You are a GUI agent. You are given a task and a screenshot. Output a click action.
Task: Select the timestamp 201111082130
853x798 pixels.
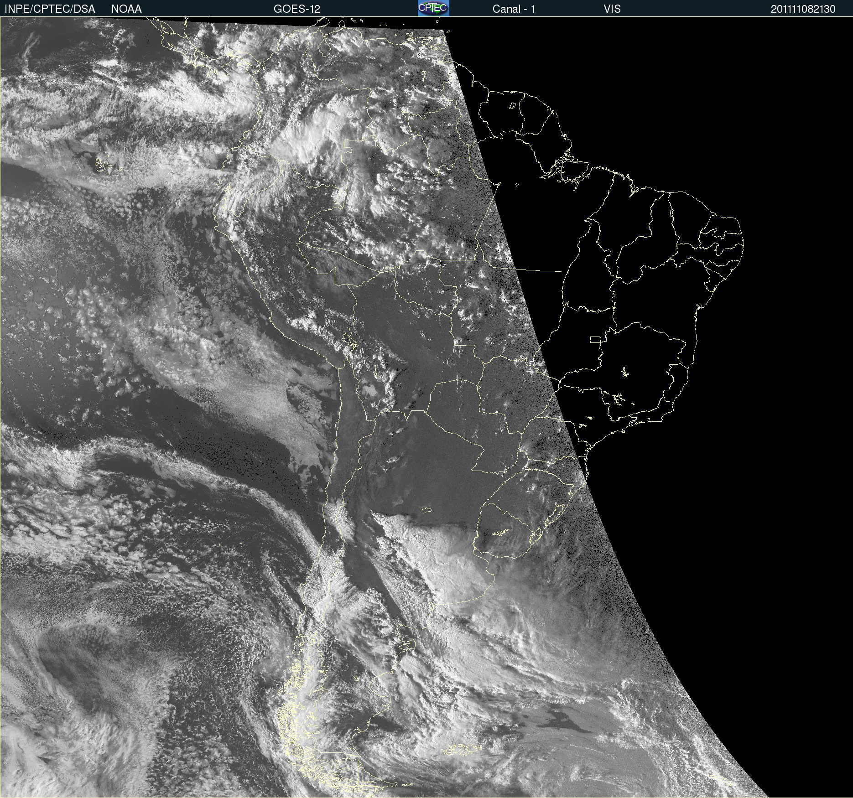[803, 9]
